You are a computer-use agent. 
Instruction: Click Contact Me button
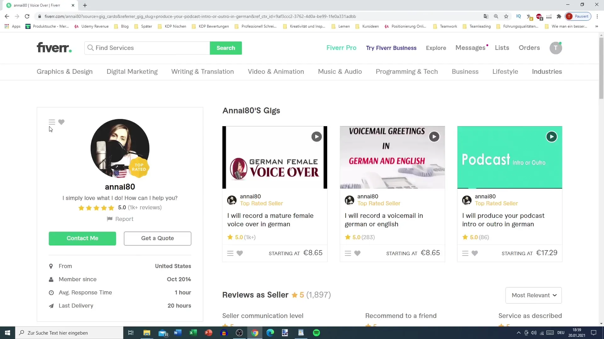(82, 238)
